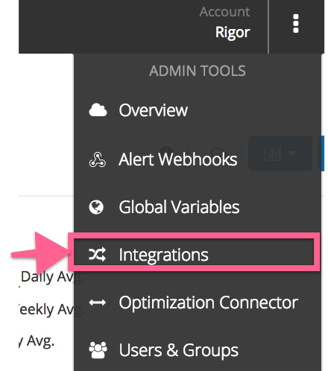Click the cloud Overview icon

coord(98,110)
